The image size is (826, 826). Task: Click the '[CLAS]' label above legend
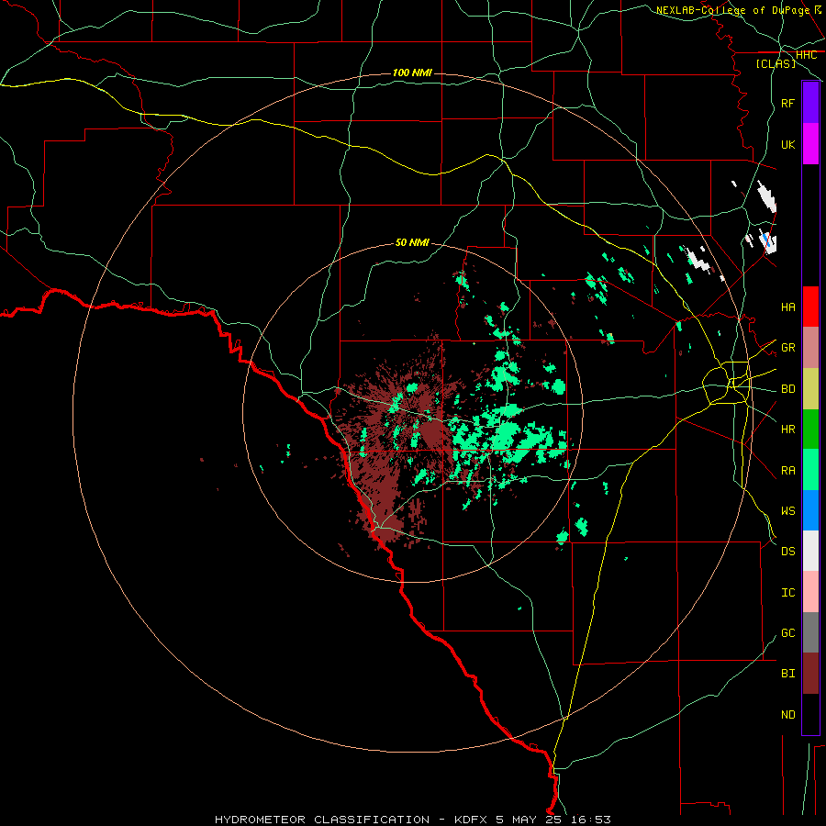776,63
